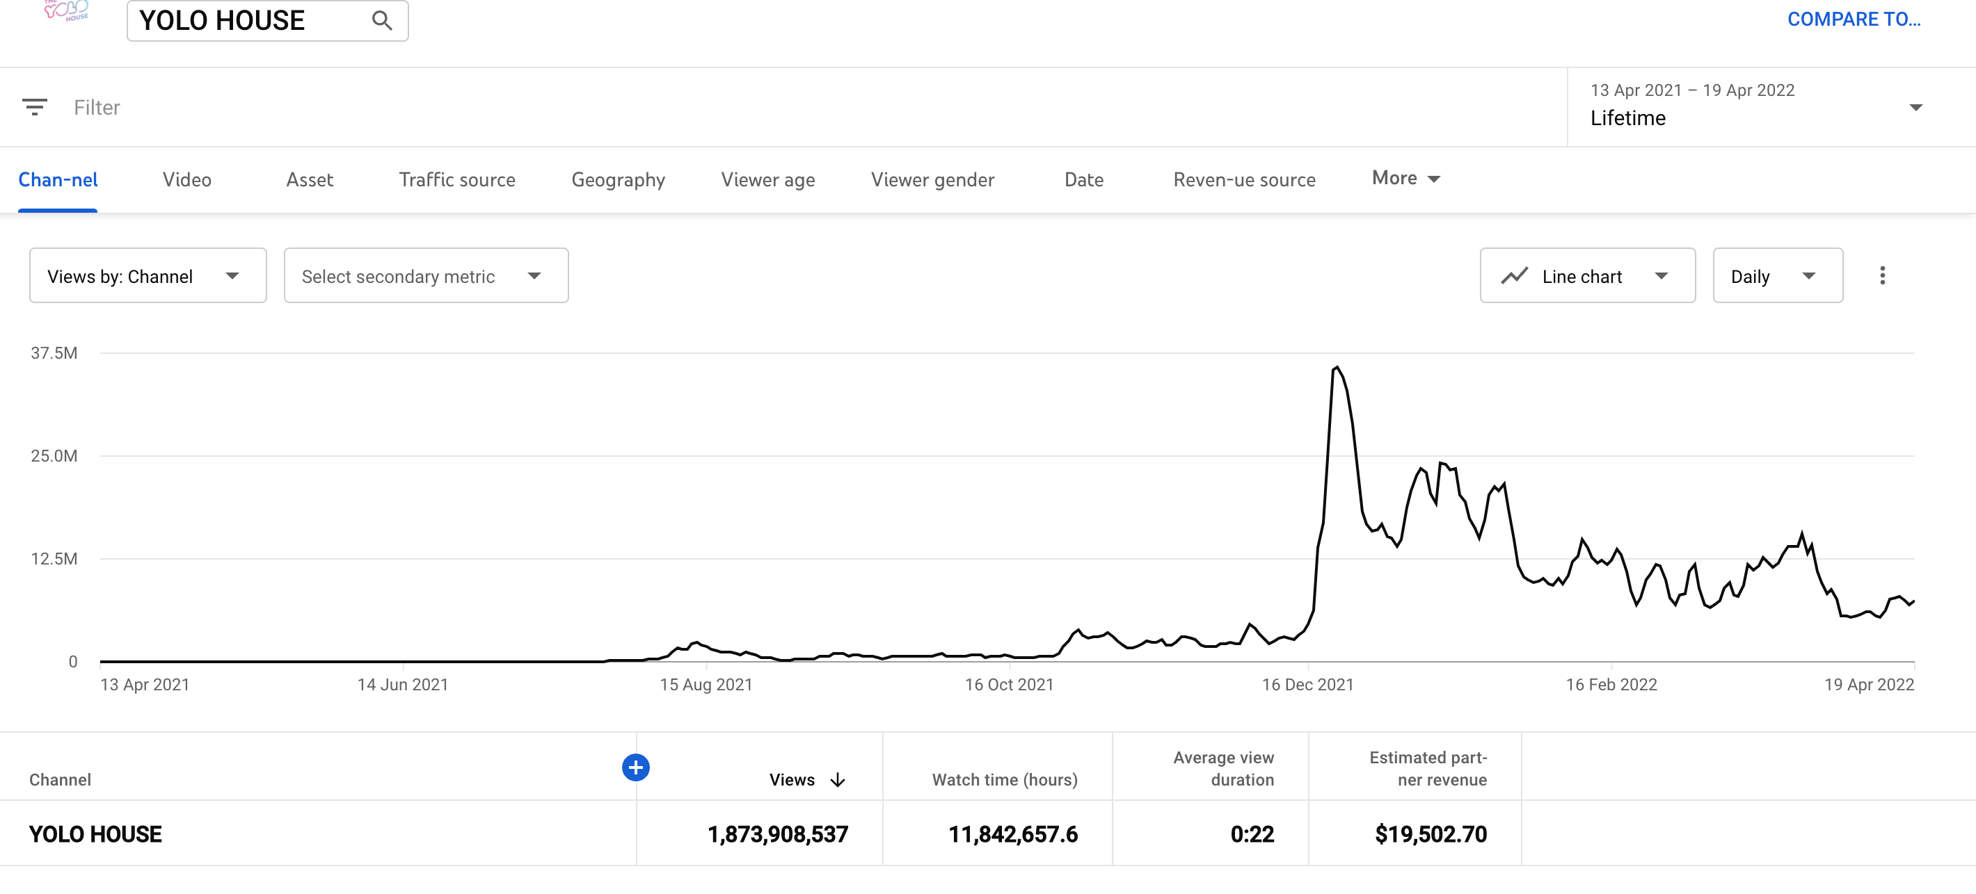Open the Traffic source tab
The image size is (1976, 894).
[456, 179]
